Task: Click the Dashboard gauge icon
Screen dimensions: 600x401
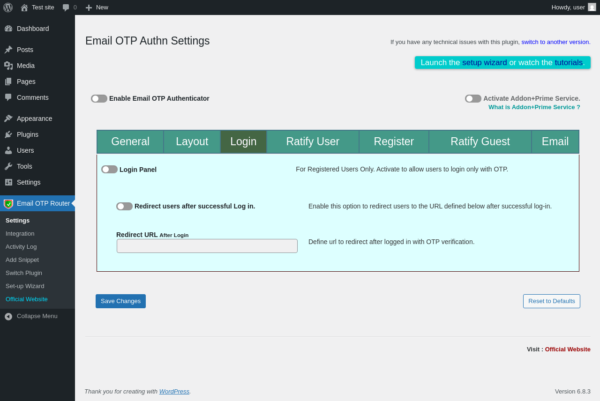Action: [x=8, y=29]
